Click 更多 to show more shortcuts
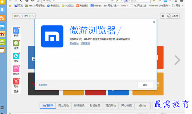This screenshot has height=114, width=192. pyautogui.click(x=16, y=92)
